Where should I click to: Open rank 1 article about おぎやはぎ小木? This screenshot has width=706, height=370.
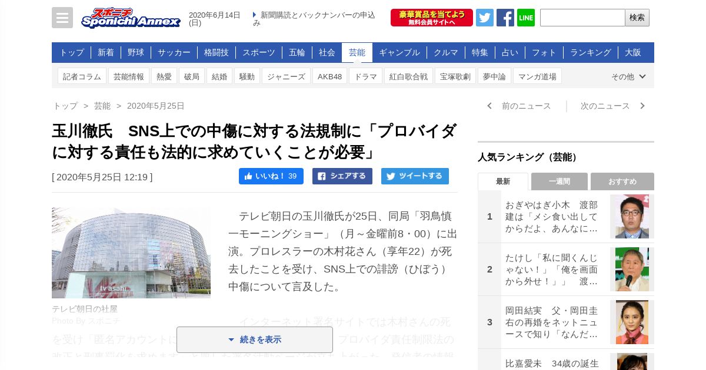click(x=552, y=217)
